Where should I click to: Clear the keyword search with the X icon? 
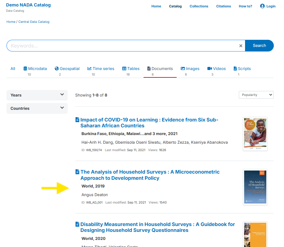pos(241,46)
